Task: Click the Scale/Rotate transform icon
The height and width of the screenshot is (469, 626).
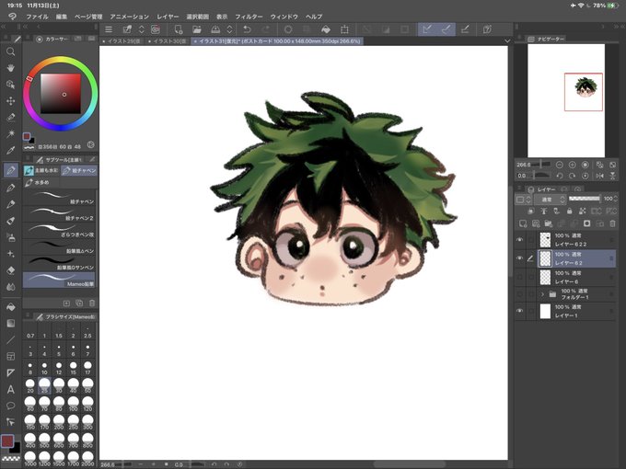Action: (344, 29)
